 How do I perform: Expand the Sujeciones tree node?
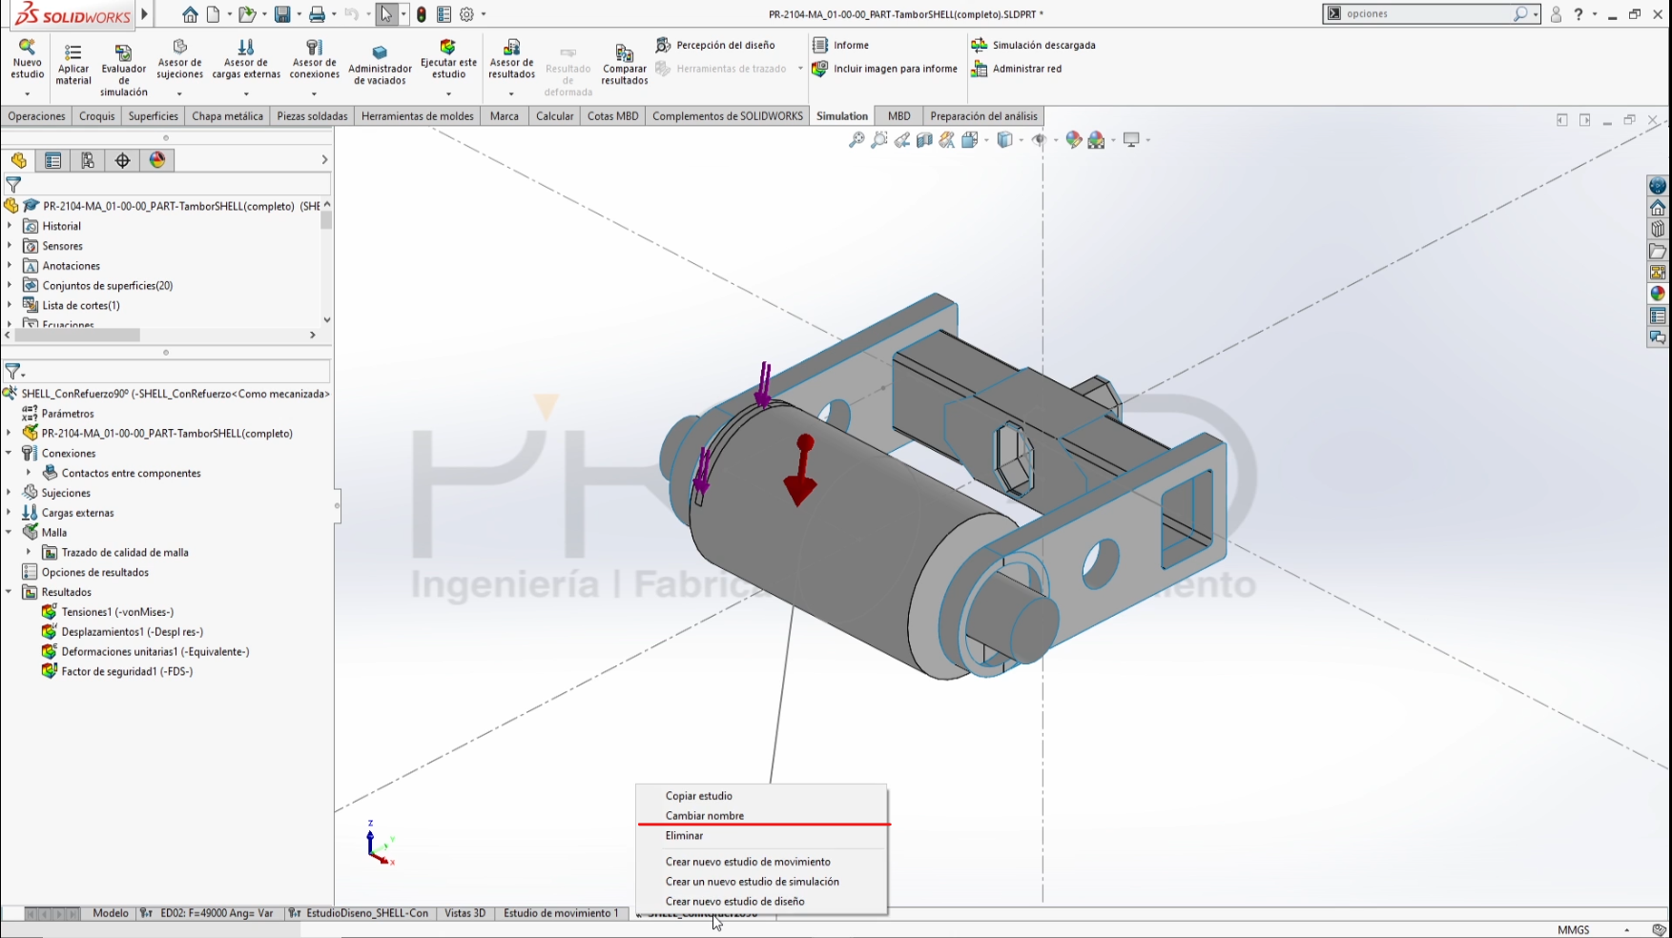(x=9, y=493)
